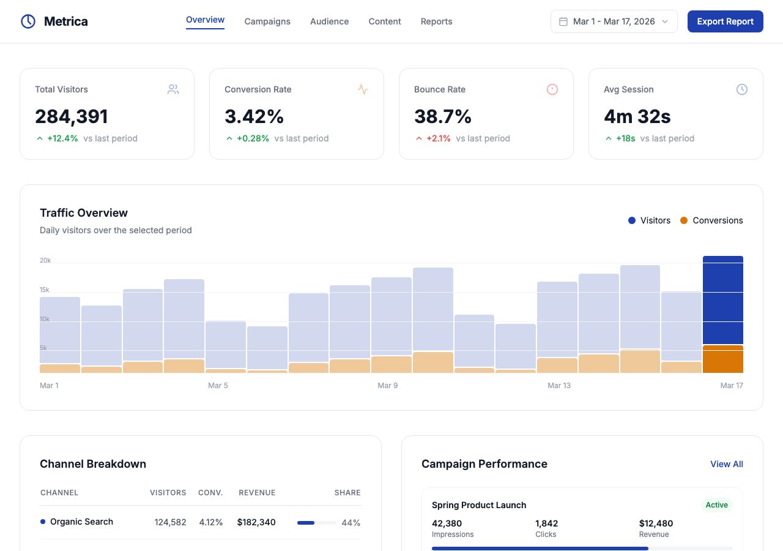Click the users icon on Total Visitors card

click(173, 89)
